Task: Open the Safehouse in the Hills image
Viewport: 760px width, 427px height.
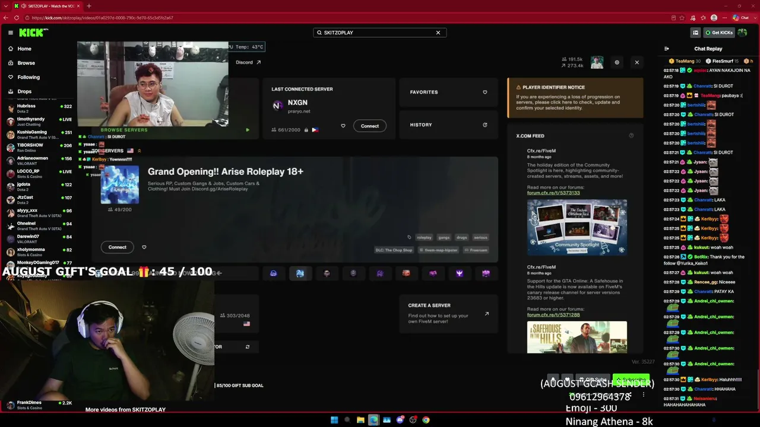Action: pyautogui.click(x=577, y=337)
